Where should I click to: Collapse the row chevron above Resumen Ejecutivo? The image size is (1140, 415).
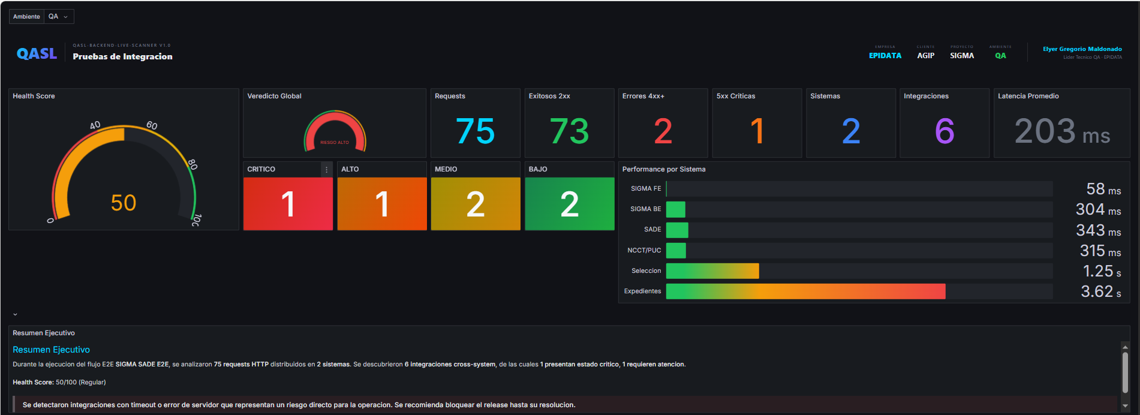[x=15, y=314]
